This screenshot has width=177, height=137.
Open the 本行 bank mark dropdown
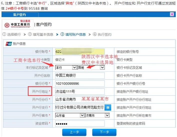coord(66,67)
